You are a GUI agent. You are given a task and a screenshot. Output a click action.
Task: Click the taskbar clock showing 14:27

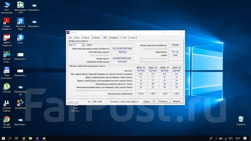tap(238, 138)
